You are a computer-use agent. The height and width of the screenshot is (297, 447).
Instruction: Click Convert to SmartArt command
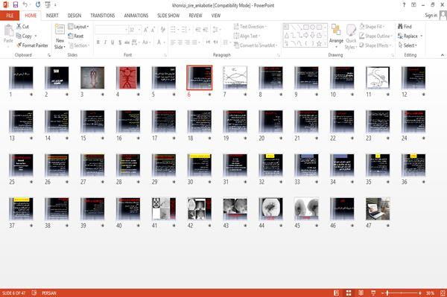coord(255,45)
